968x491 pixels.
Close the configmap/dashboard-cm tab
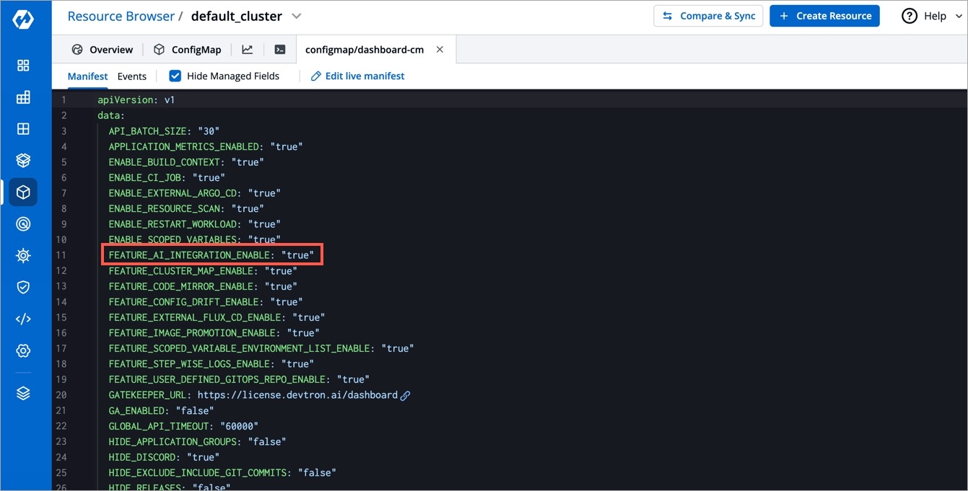(x=440, y=50)
